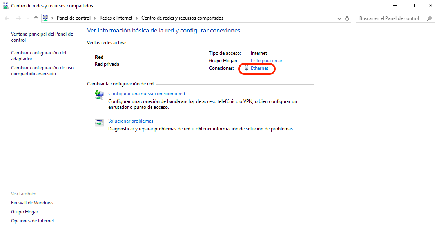
Task: Expand chevron after Redes e Internet breadcrumb
Action: [x=137, y=18]
